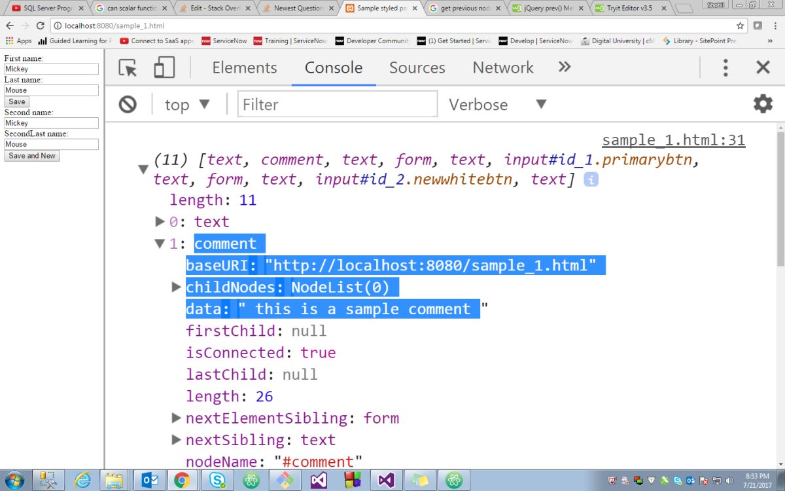Close the DevTools panel
This screenshot has width=785, height=491.
(763, 67)
